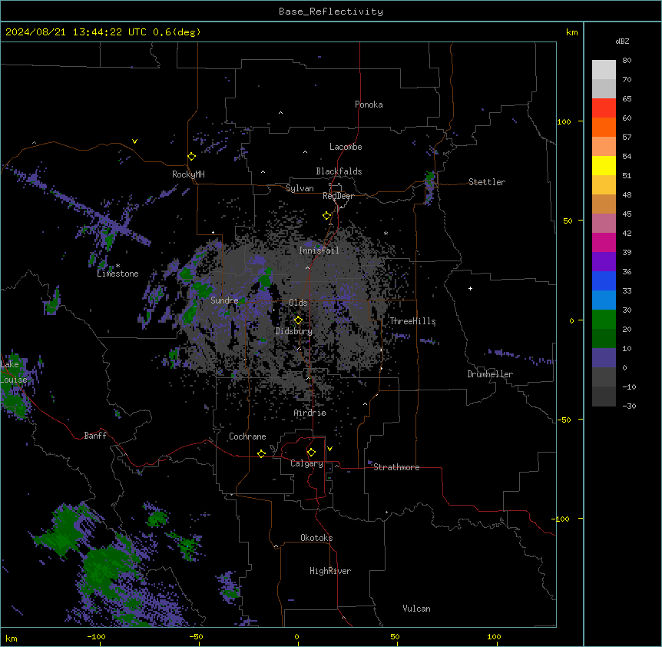Viewport: 662px width, 647px height.
Task: Click the Drumheller label
Action: tap(490, 374)
